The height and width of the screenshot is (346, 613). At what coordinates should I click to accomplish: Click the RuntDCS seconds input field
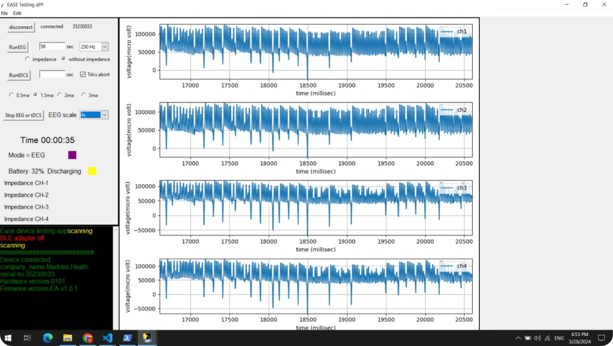(x=52, y=75)
